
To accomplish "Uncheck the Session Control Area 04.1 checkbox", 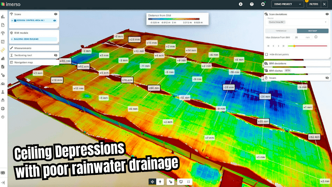I will [15, 20].
